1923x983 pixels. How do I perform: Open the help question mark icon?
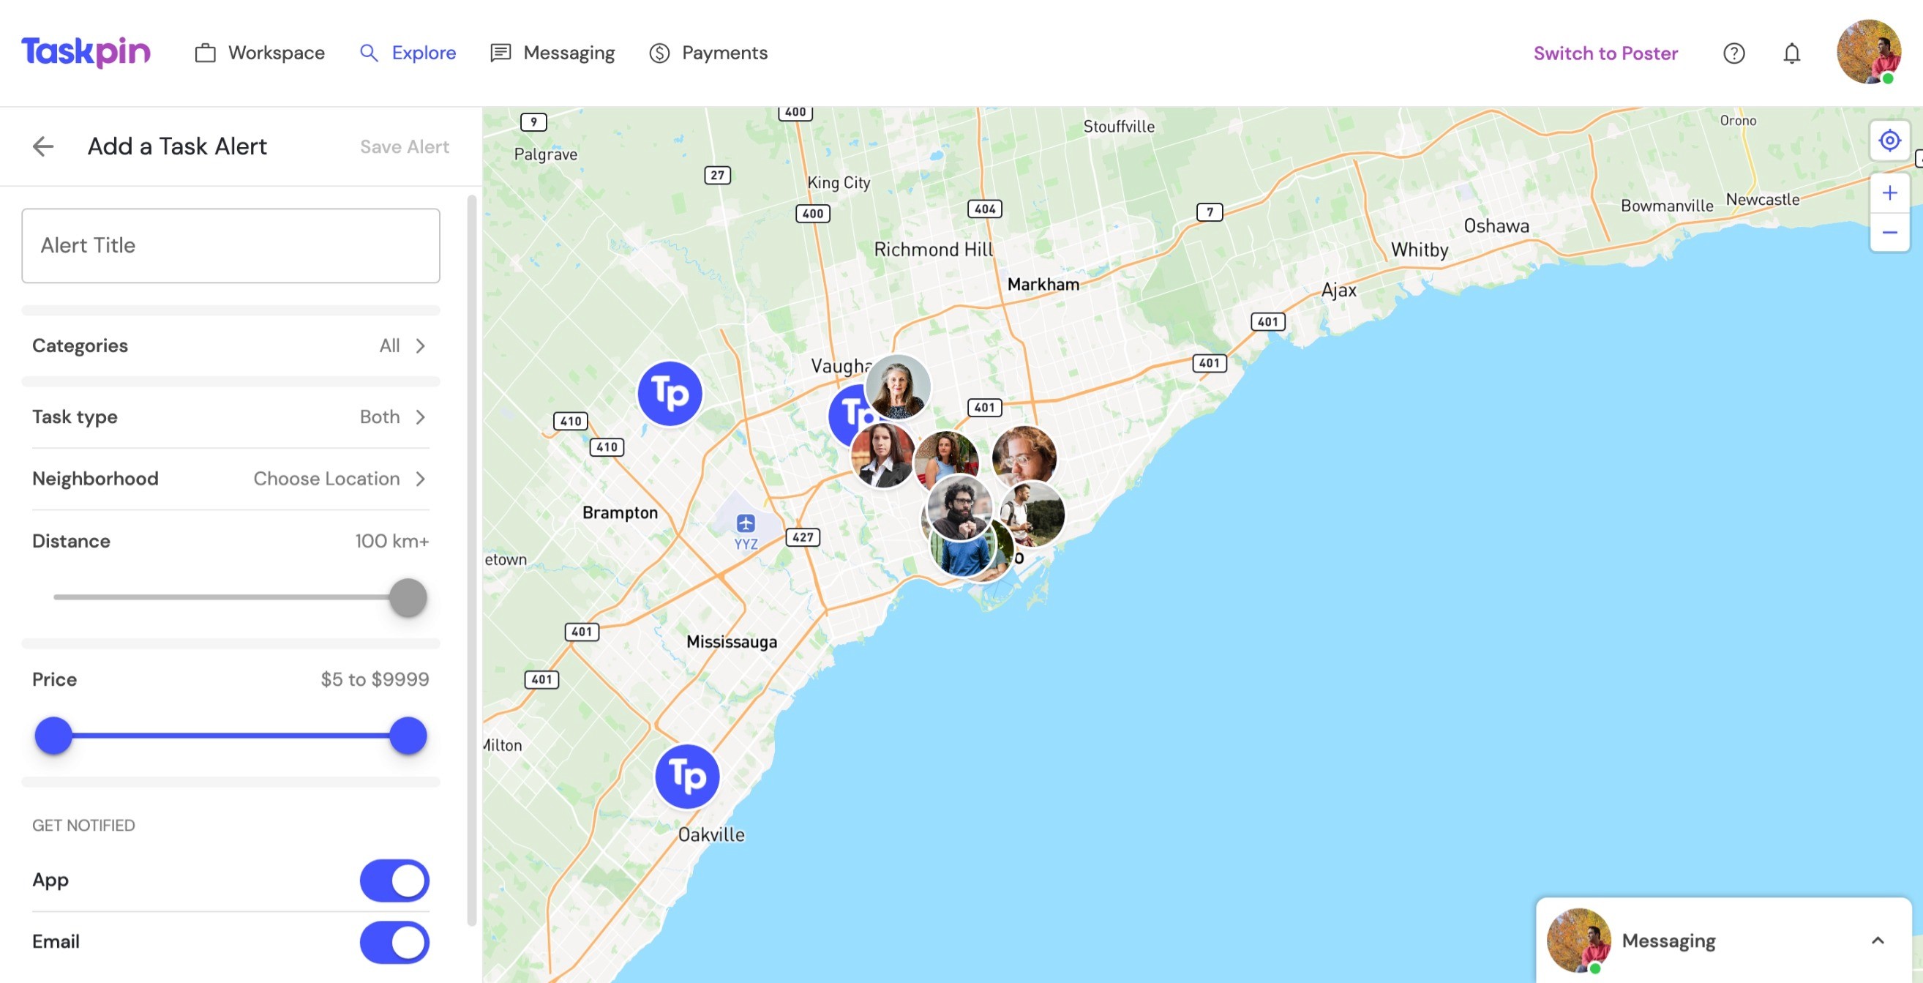click(x=1733, y=53)
